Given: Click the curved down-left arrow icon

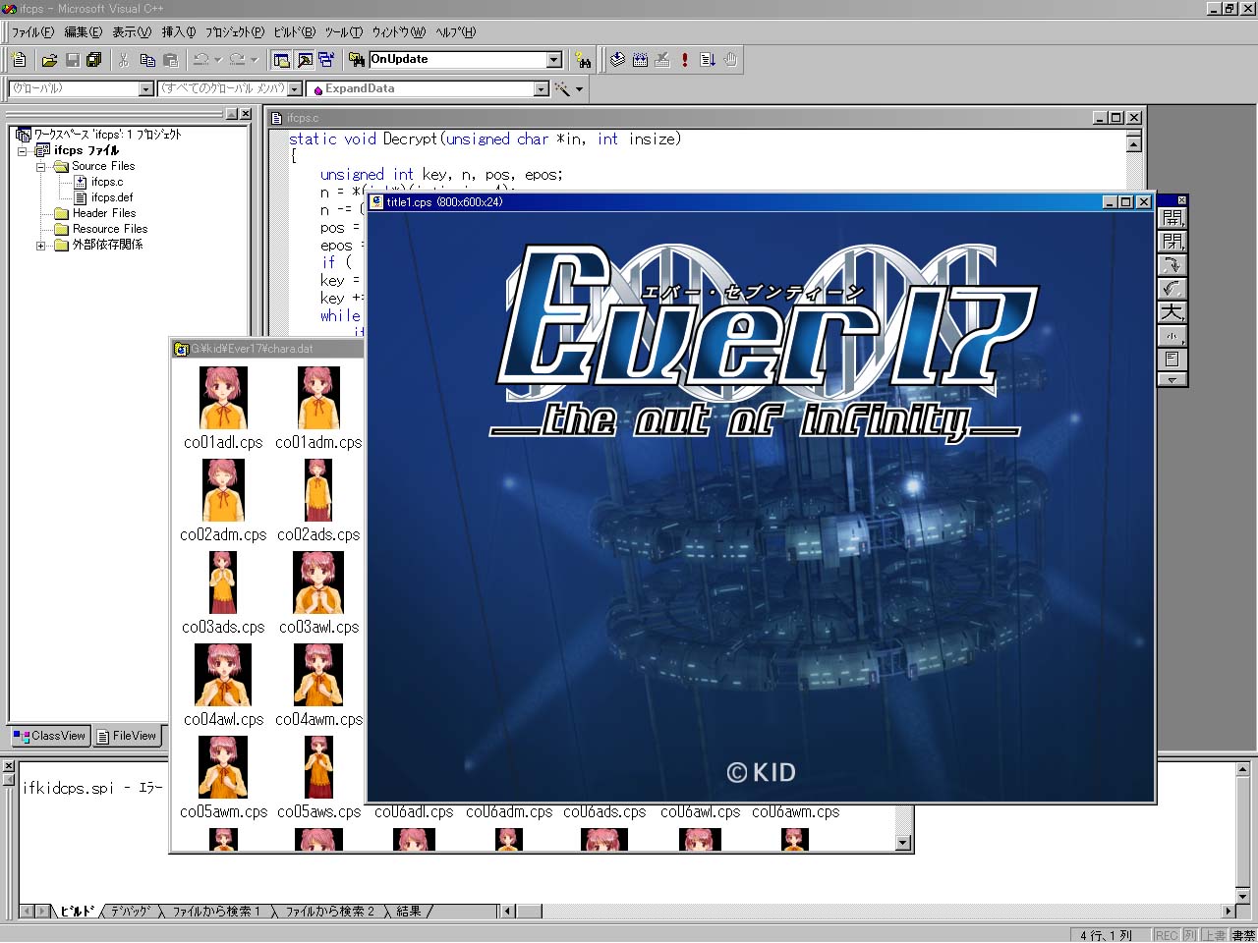Looking at the screenshot, I should [x=1172, y=289].
